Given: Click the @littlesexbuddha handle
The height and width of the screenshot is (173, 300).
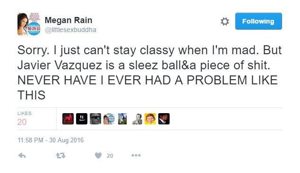Looking at the screenshot, I should [70, 30].
